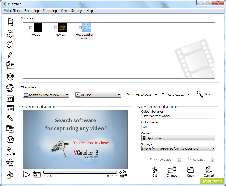Select the How VCatcher works thumbnail

(87, 28)
